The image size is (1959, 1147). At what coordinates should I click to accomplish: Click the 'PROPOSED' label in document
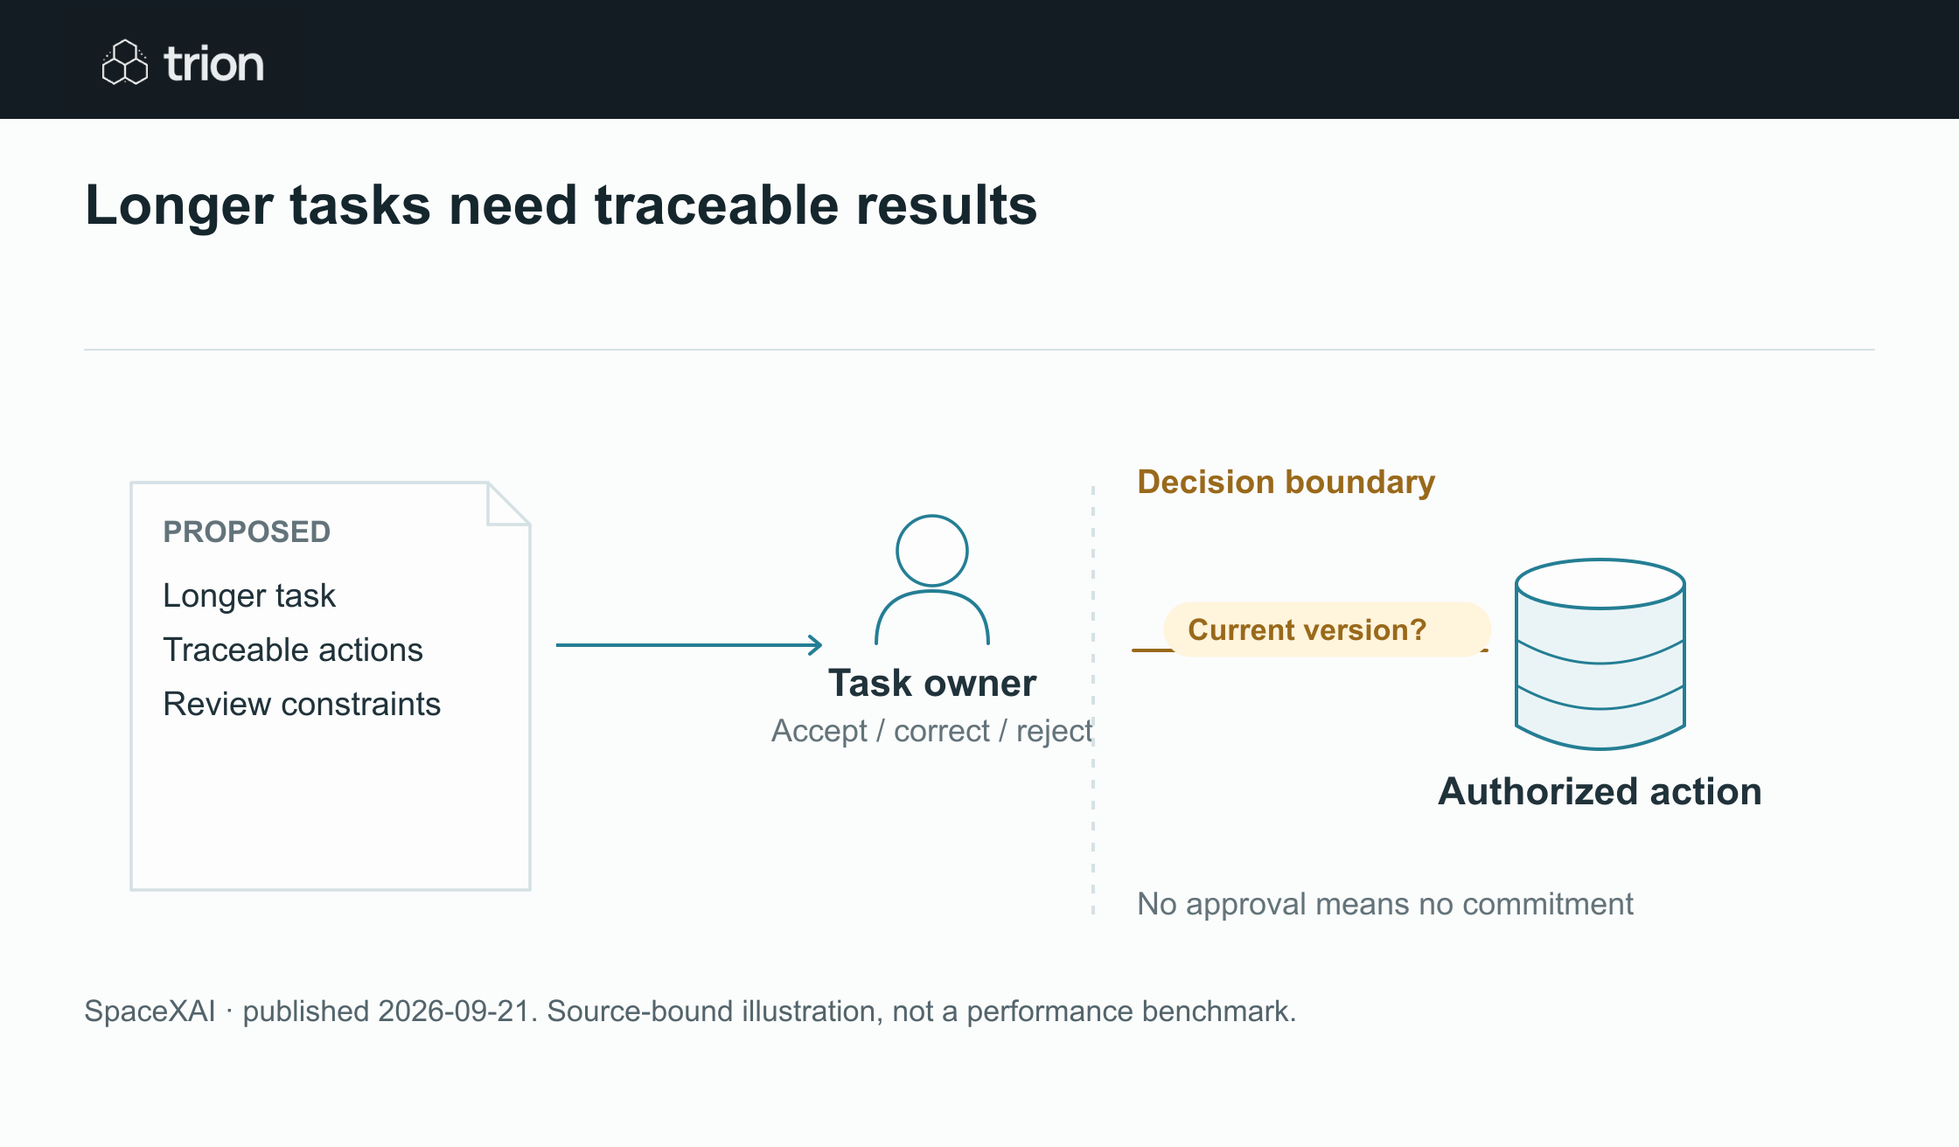tap(247, 532)
